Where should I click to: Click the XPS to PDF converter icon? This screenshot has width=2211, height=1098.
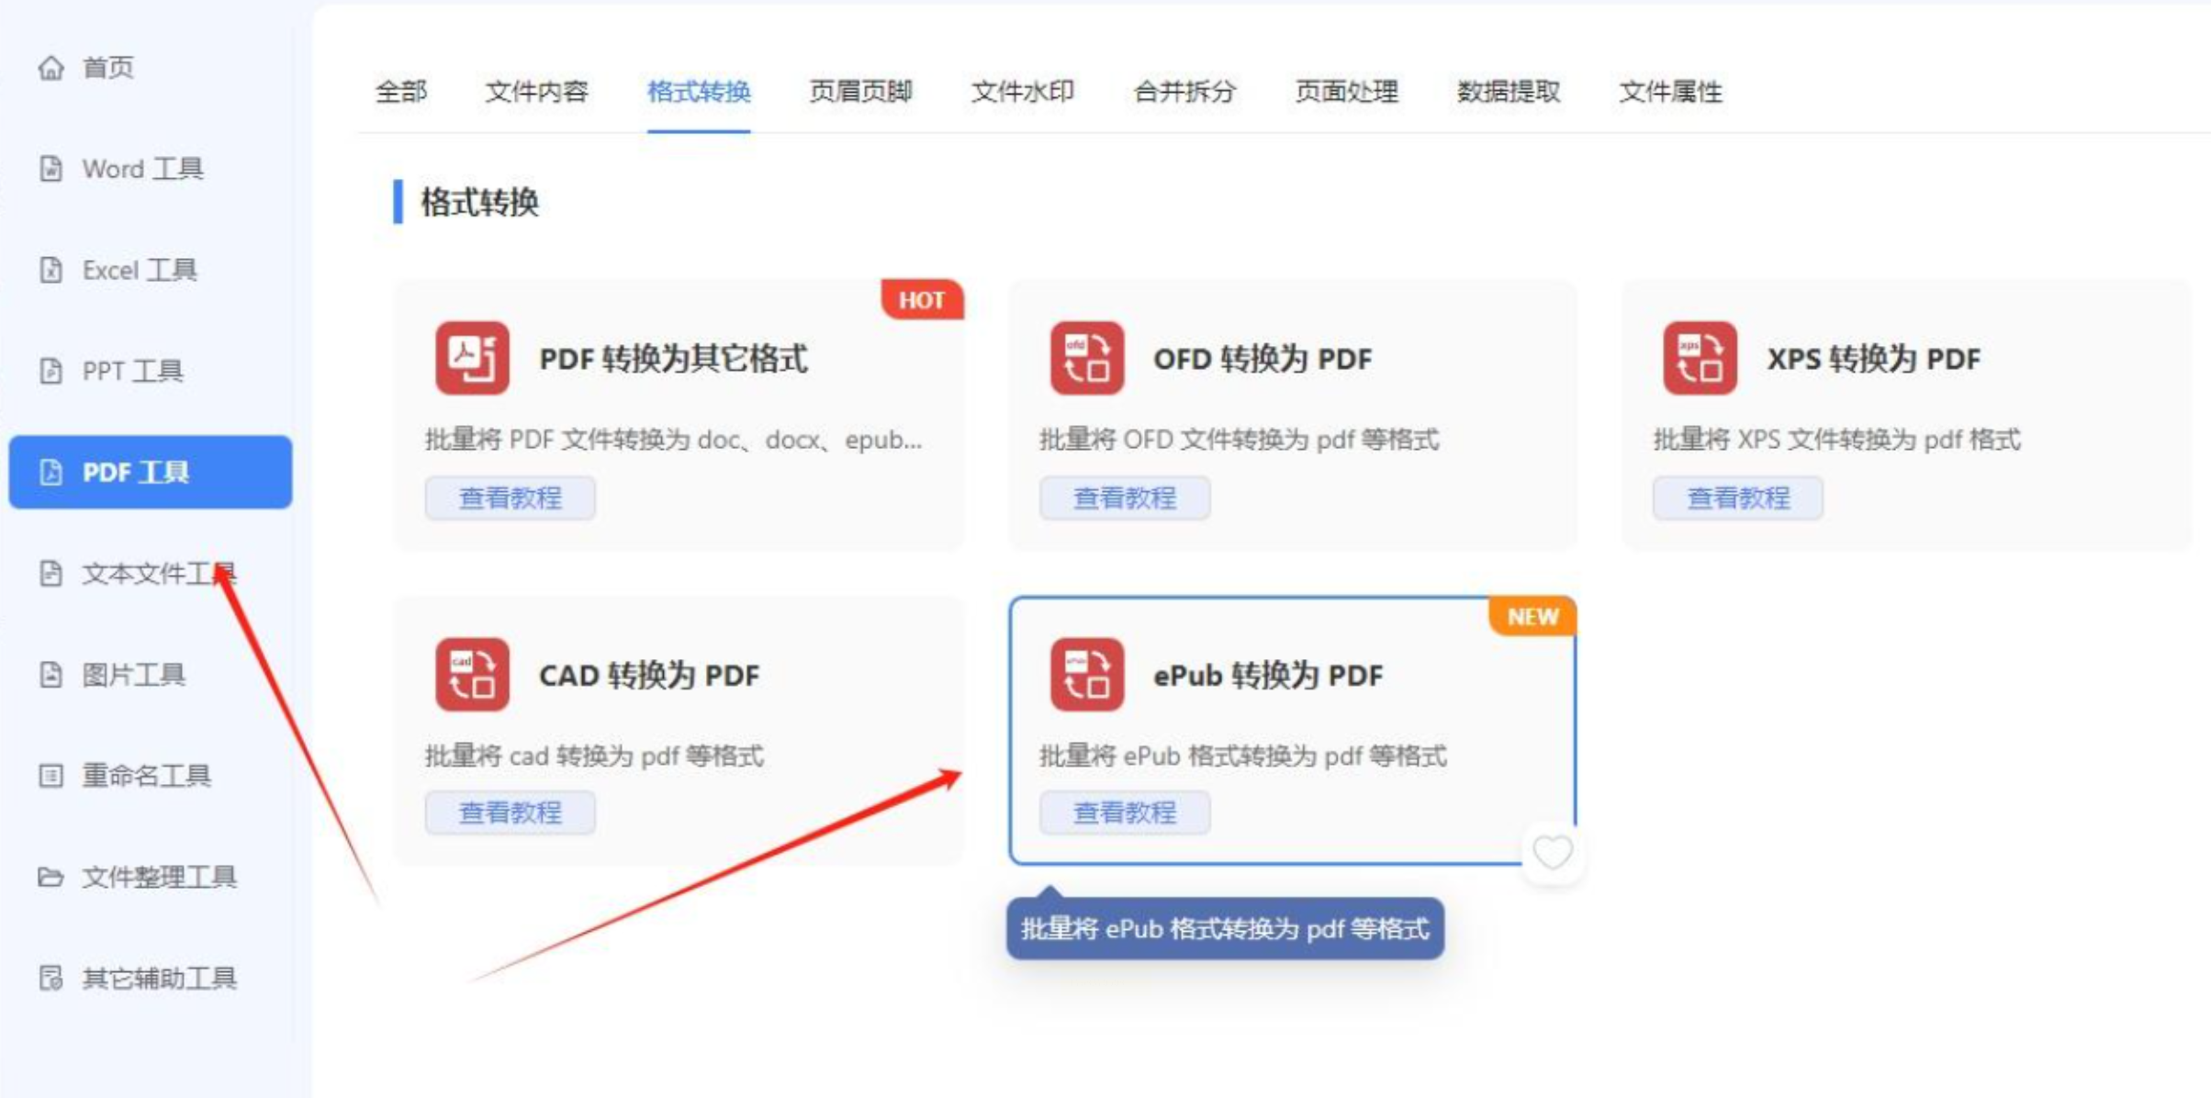pyautogui.click(x=1700, y=358)
